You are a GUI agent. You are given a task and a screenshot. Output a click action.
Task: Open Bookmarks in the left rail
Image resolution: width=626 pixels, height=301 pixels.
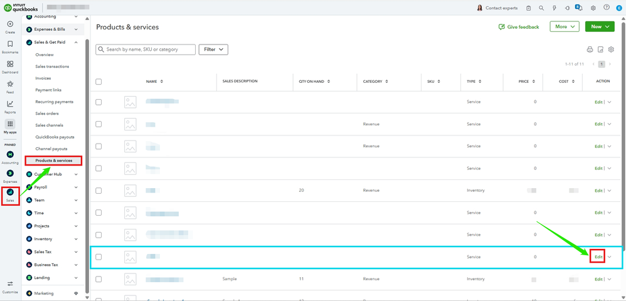[10, 44]
